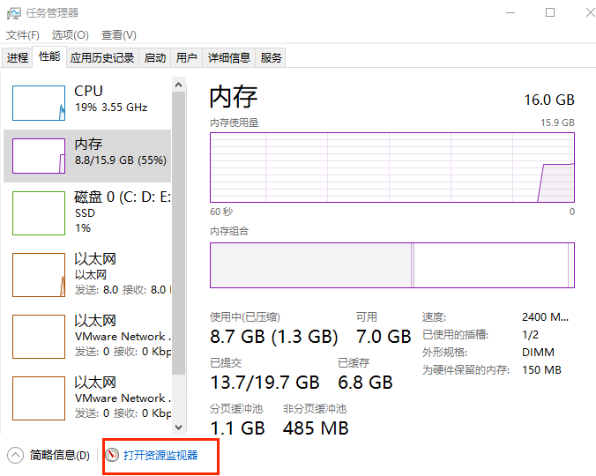Open the 文件(F) menu
Screen dimensions: 596x476
(x=23, y=35)
